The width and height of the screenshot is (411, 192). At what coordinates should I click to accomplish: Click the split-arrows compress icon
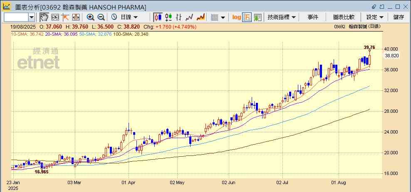click(x=76, y=17)
